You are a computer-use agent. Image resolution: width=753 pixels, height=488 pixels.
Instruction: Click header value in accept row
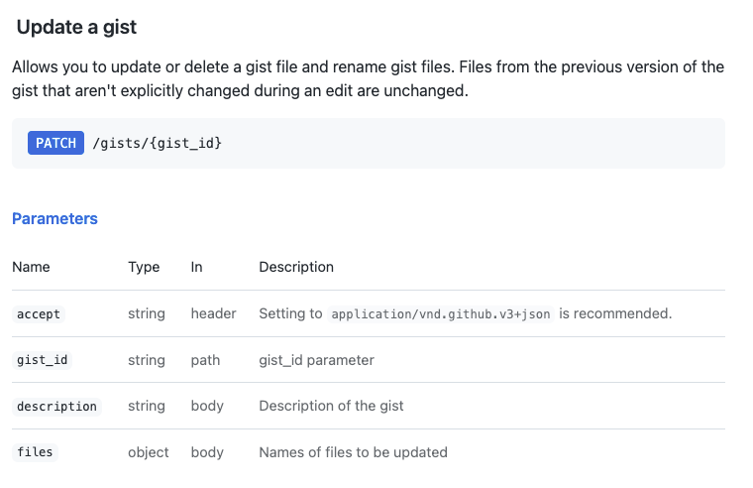point(213,313)
